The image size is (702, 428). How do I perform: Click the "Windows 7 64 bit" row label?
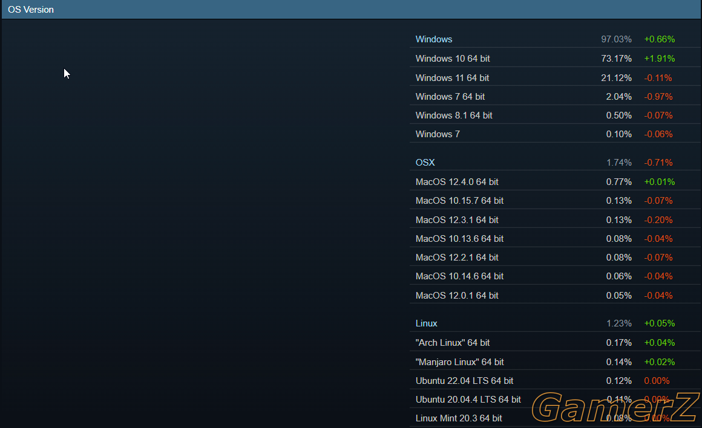point(450,97)
